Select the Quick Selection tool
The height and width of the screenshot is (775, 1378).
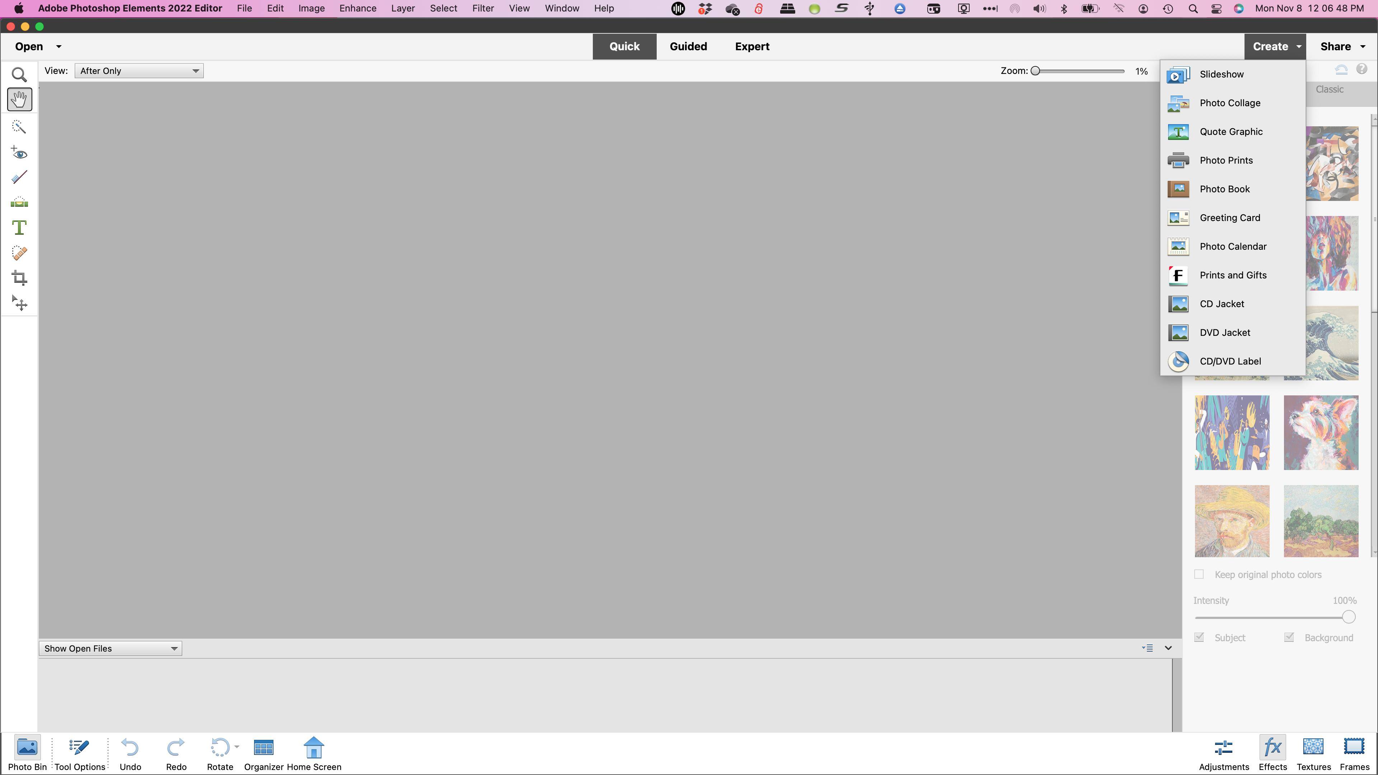(x=19, y=126)
